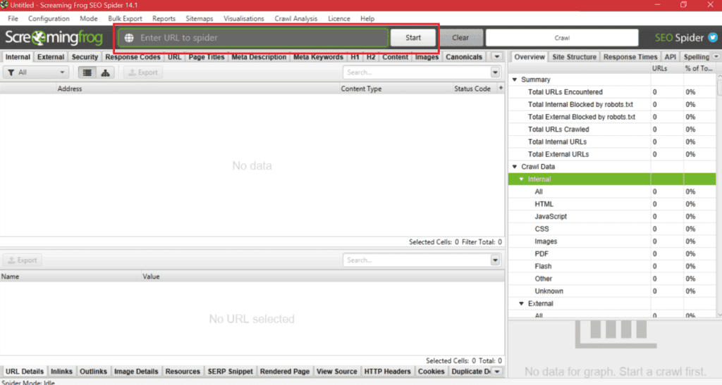Click the lower Search field
The height and width of the screenshot is (385, 722).
(417, 260)
